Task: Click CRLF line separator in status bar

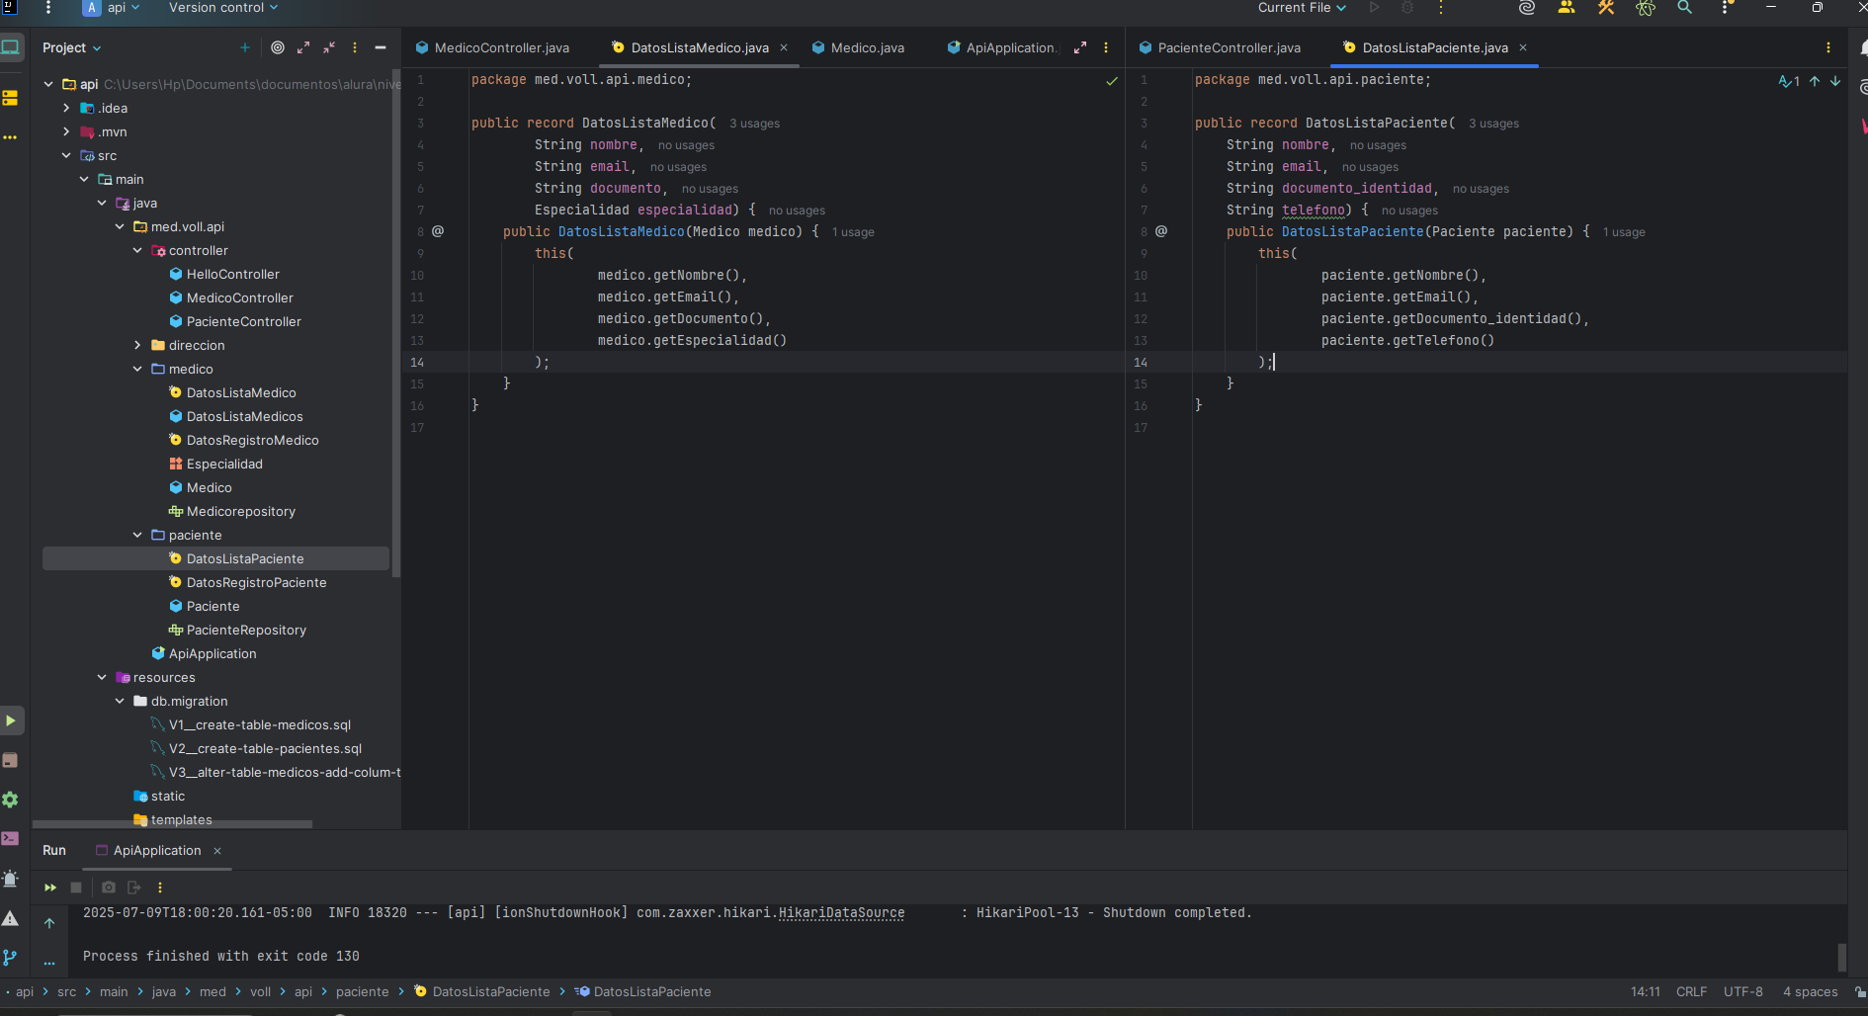Action: [x=1691, y=991]
